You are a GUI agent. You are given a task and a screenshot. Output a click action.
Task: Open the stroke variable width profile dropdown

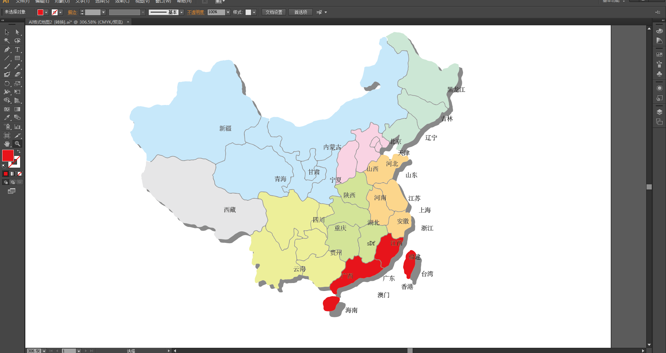tap(143, 12)
